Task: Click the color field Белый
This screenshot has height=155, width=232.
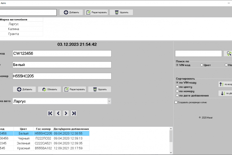Action: pyautogui.click(x=62, y=65)
